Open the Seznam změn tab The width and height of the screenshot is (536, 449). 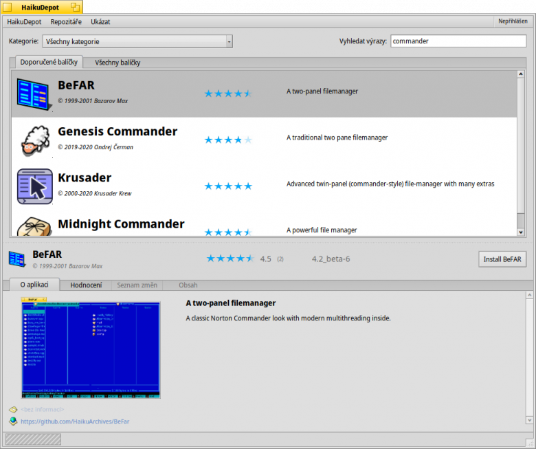click(137, 285)
